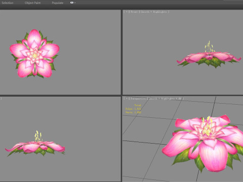Click the Perspective viewport plus general menu
Screen dimensions: 243x182
[x=127, y=99]
